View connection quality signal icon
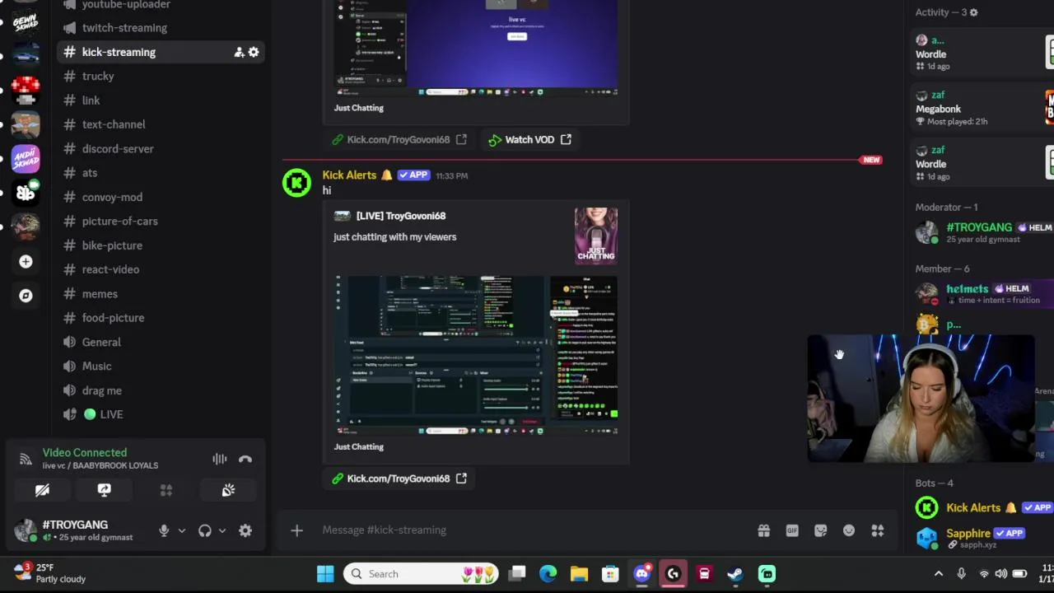The height and width of the screenshot is (593, 1054). (x=26, y=459)
